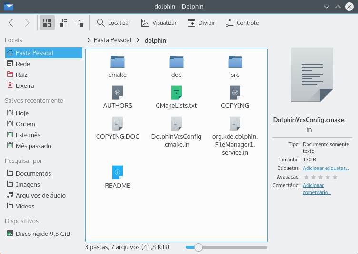Adjust the icon zoom slider
This screenshot has width=358, height=254.
pos(199,247)
